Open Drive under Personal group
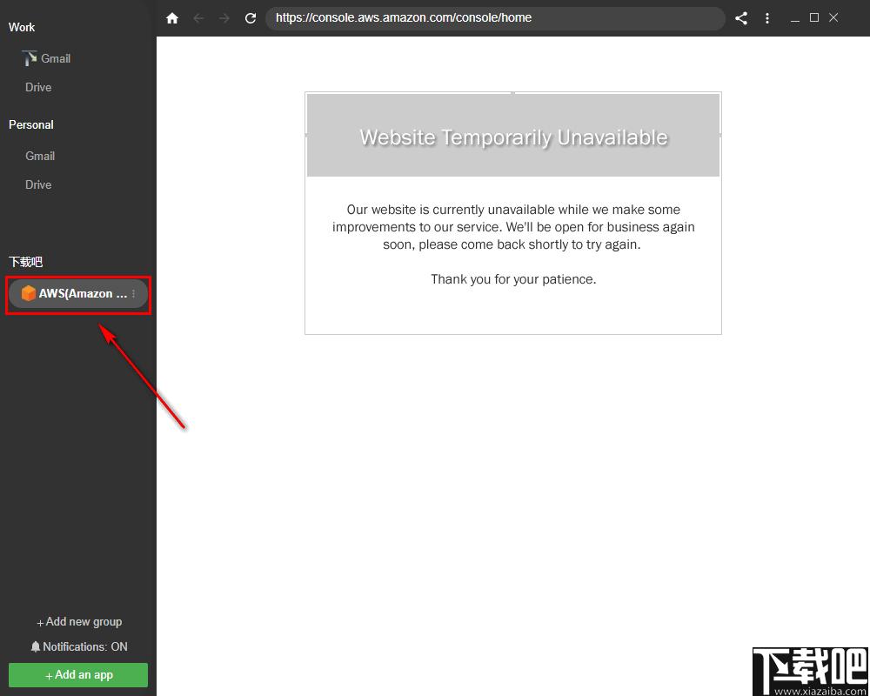The image size is (870, 696). 38,184
